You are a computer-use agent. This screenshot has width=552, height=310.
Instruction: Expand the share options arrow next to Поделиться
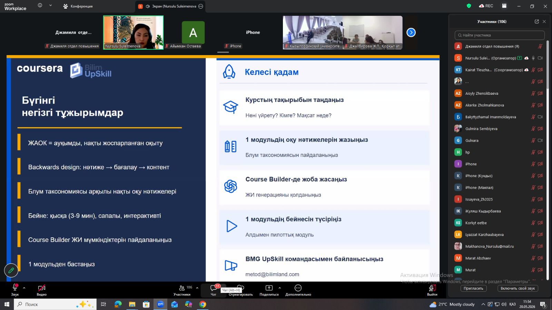coord(279,288)
